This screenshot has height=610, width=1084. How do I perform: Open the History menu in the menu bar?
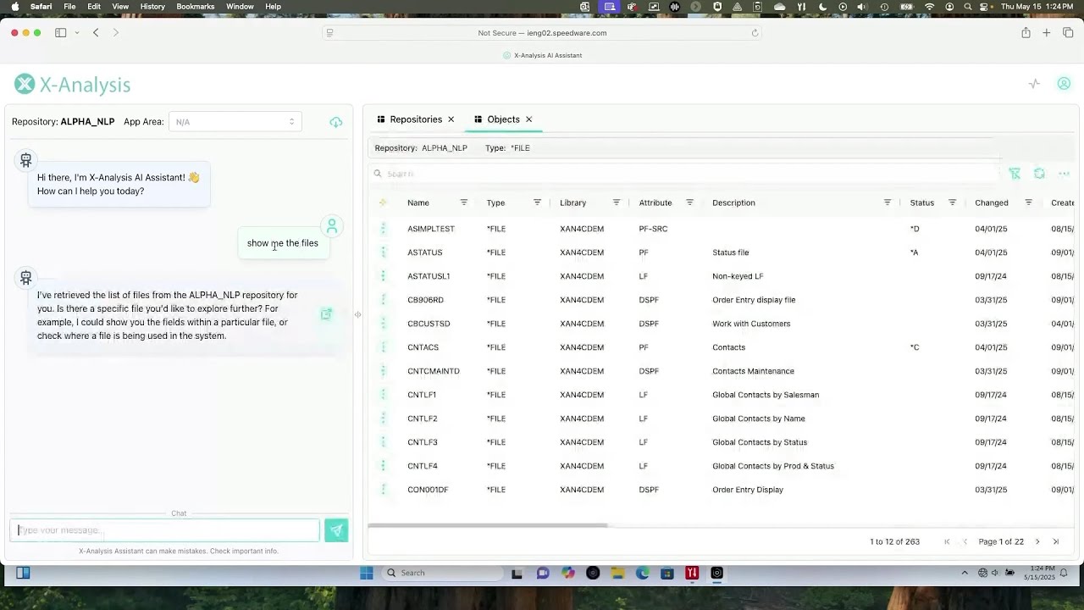(x=152, y=7)
